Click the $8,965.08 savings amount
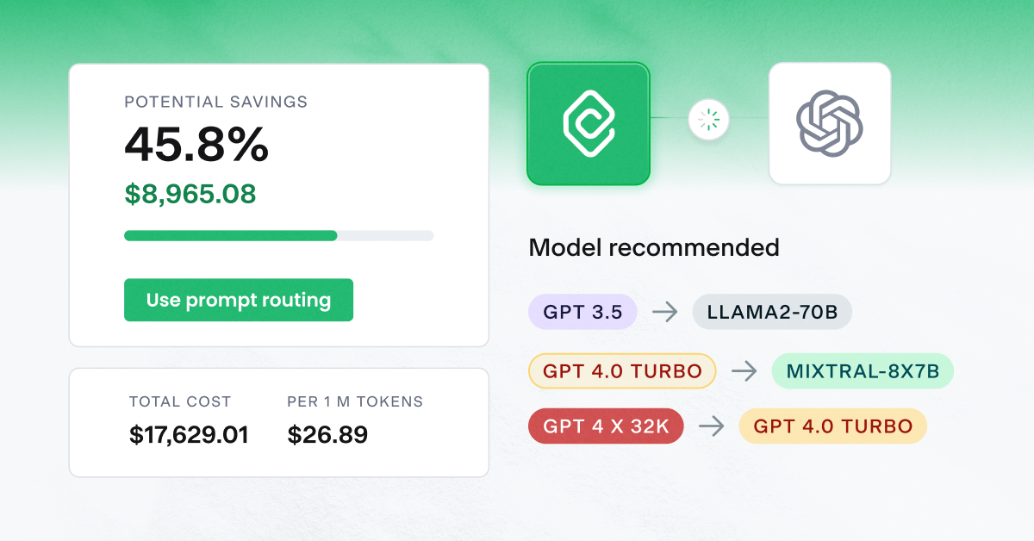 190,194
